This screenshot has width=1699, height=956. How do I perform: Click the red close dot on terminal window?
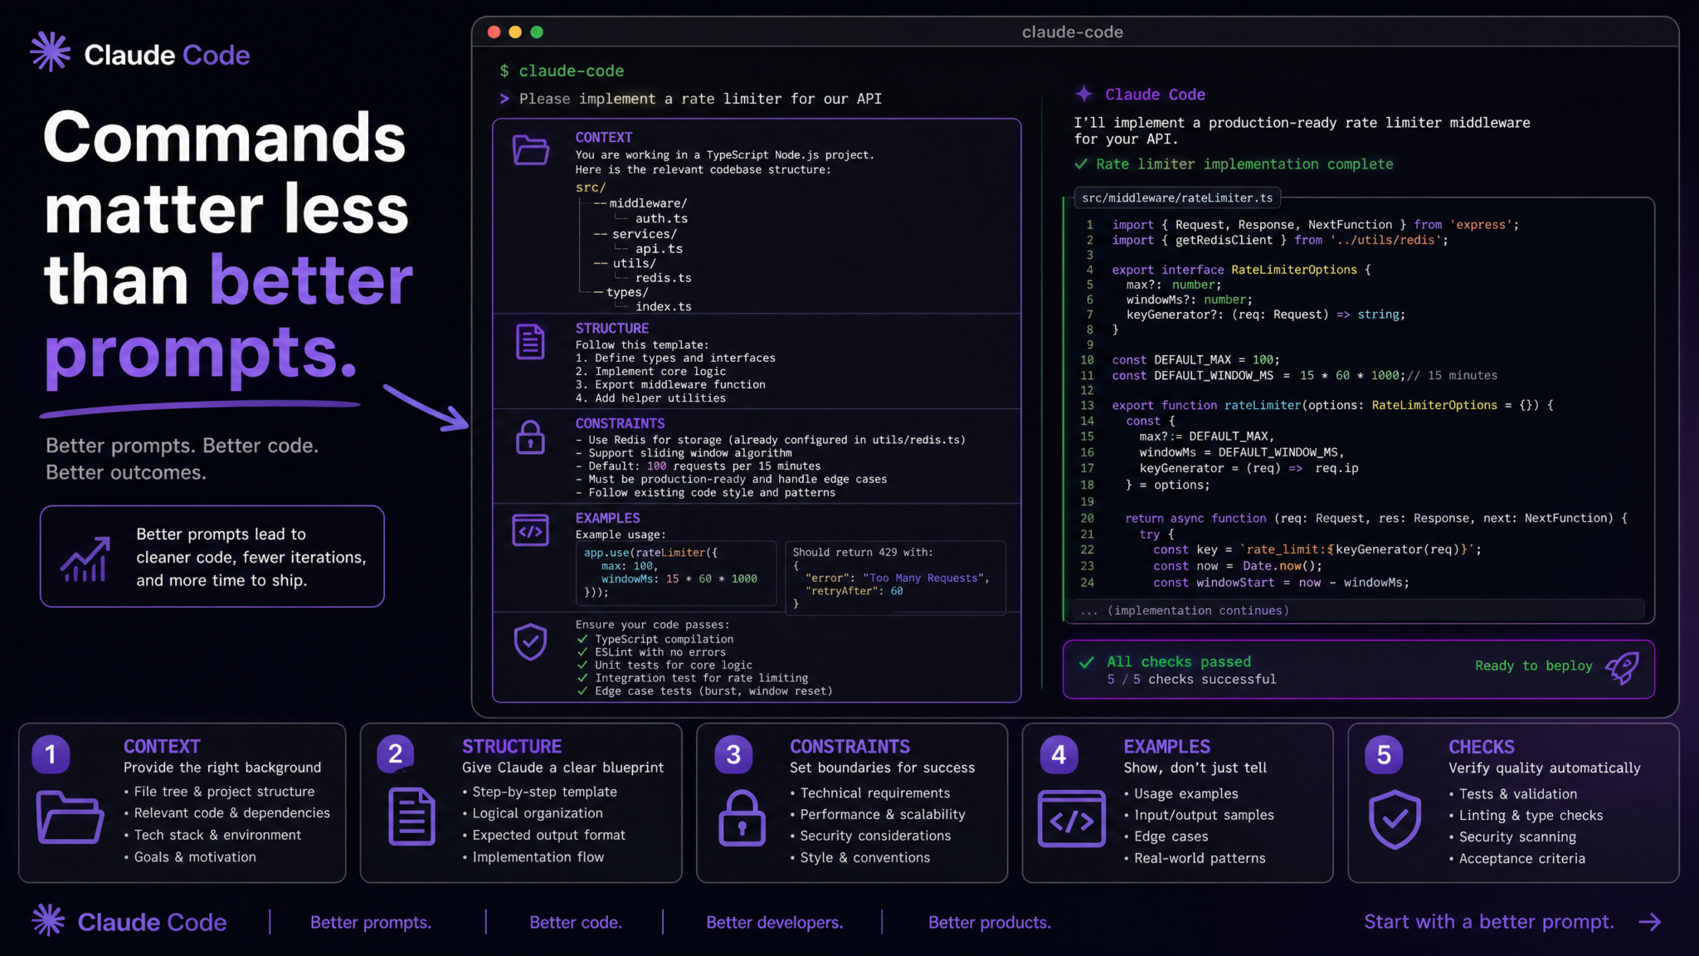click(x=494, y=32)
